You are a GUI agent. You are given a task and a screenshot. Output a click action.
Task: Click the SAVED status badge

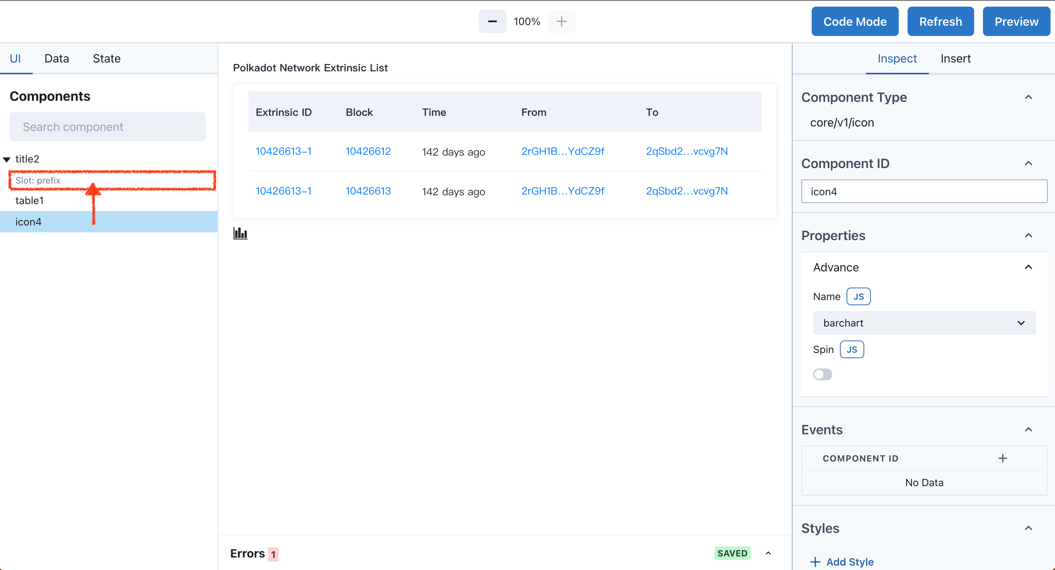tap(732, 553)
